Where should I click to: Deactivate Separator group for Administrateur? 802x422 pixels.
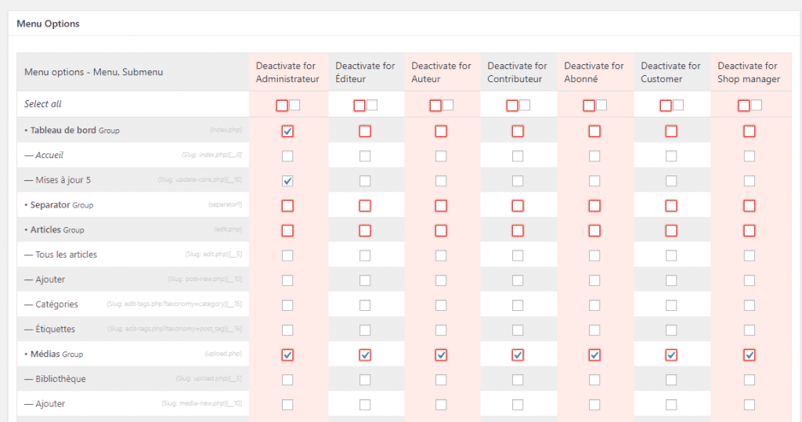pyautogui.click(x=287, y=206)
